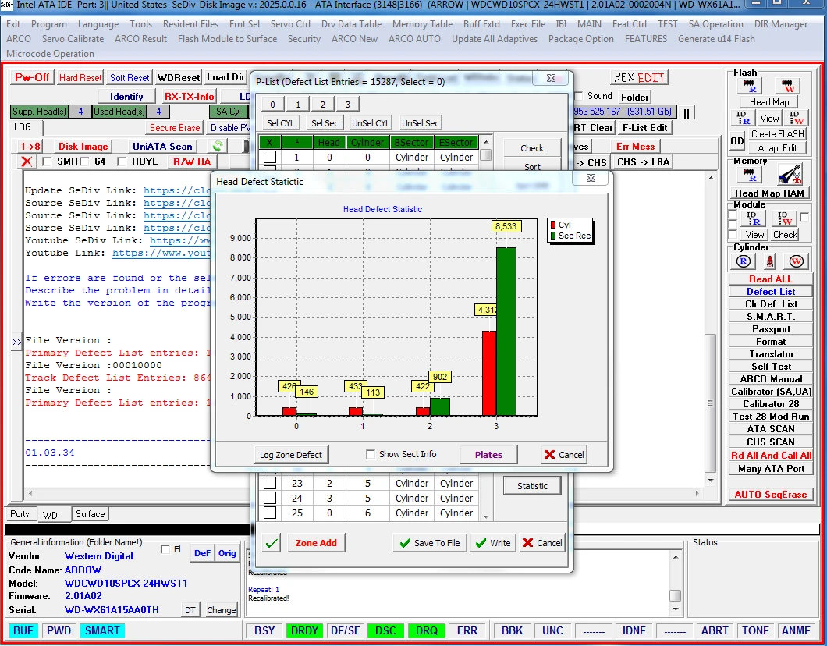Click the Defect List button
The height and width of the screenshot is (646, 827).
[771, 292]
